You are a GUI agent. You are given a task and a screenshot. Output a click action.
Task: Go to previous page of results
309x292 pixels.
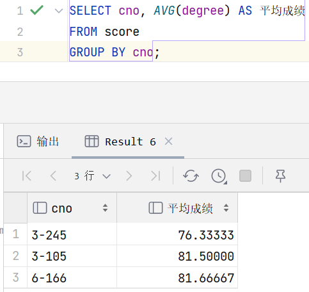click(53, 176)
